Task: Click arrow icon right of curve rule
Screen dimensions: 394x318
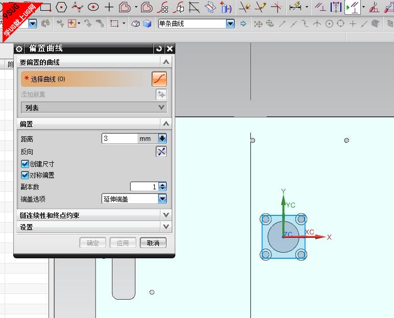Action: [243, 24]
